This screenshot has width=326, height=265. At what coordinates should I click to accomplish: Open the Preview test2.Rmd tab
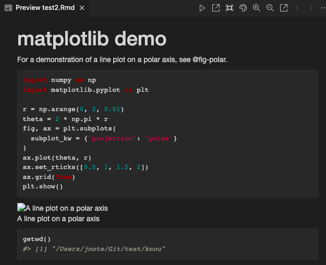click(45, 8)
